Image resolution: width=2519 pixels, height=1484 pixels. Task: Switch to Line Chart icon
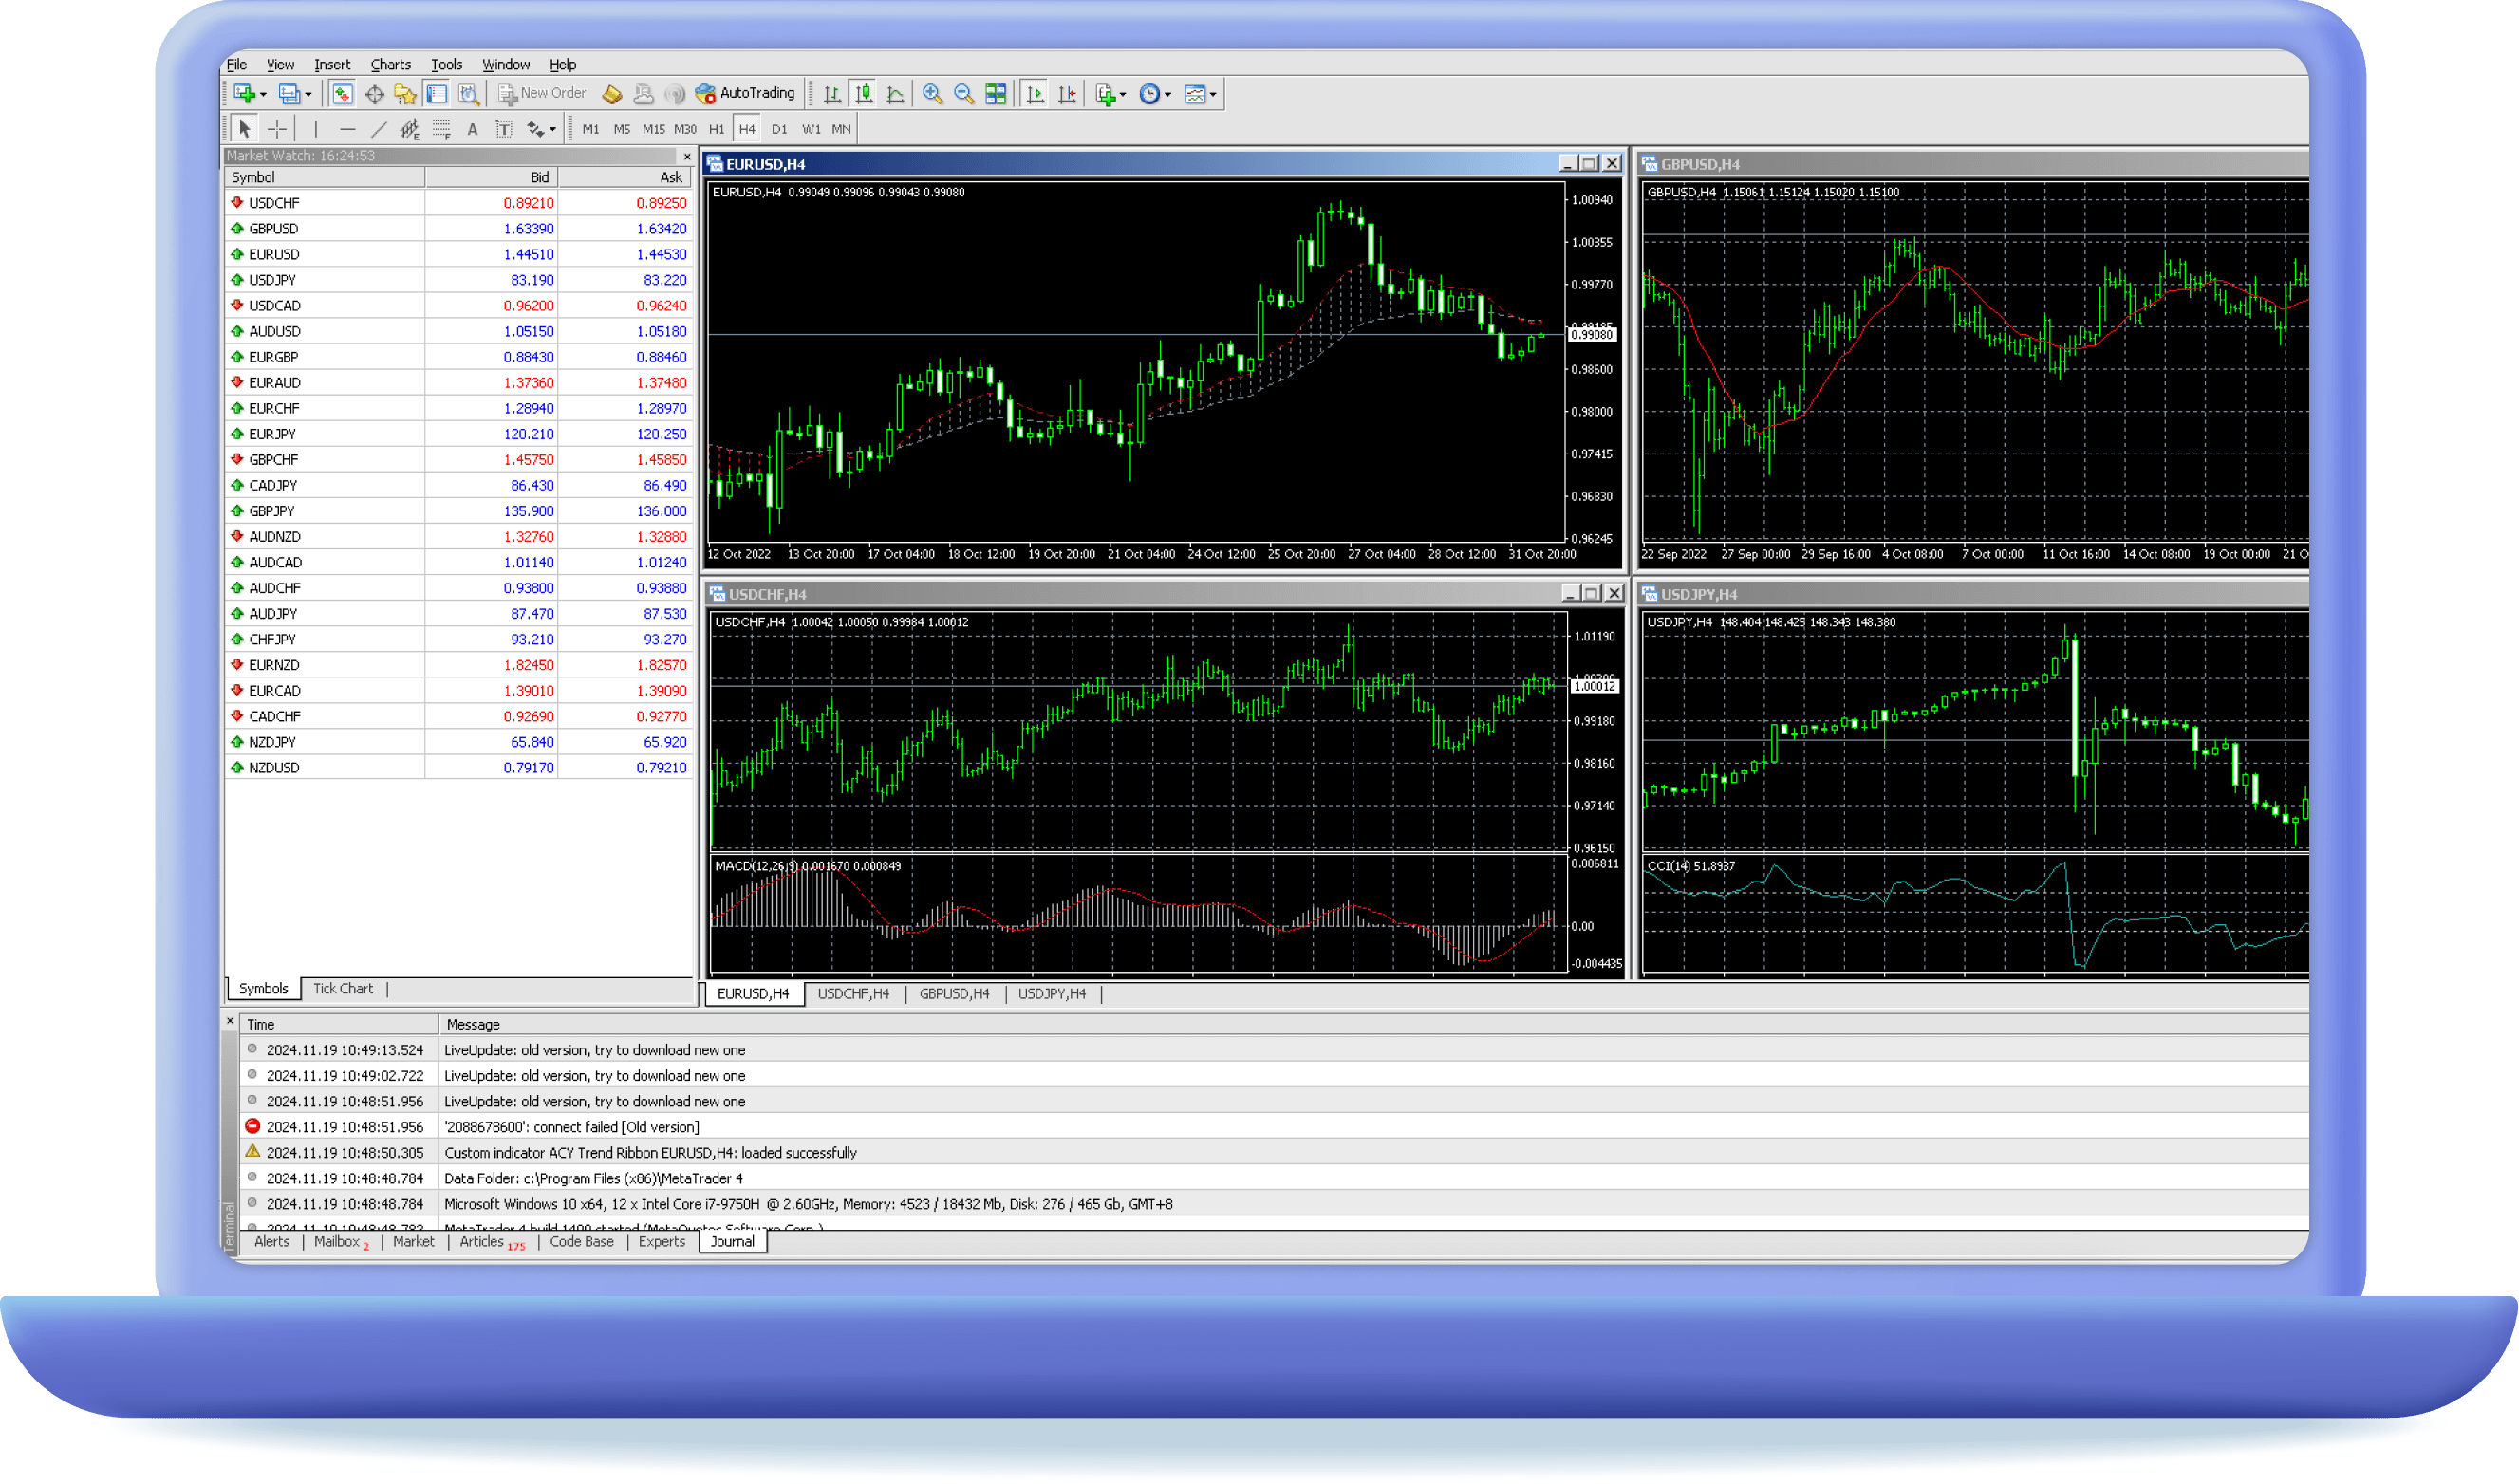coord(896,94)
